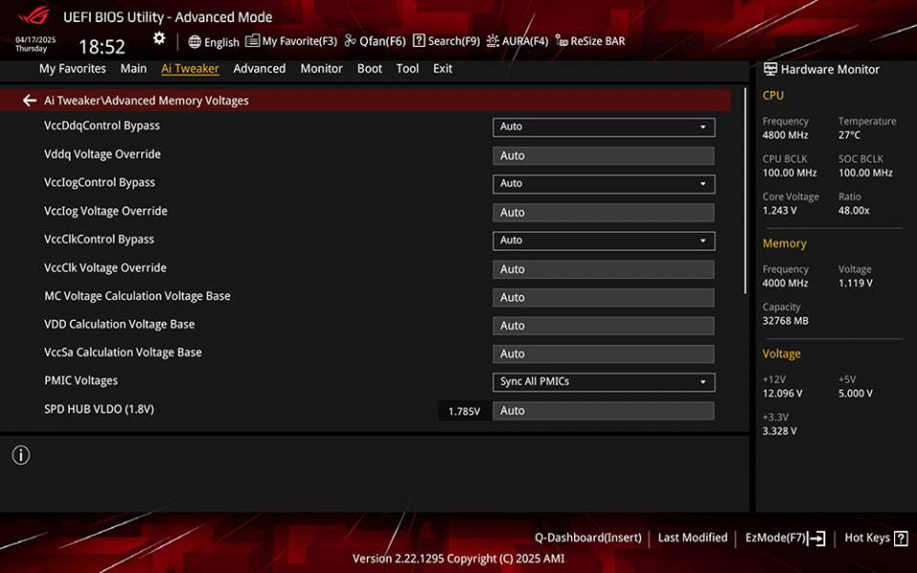917x573 pixels.
Task: Launch Qfan(F6) fan control
Action: pos(374,41)
